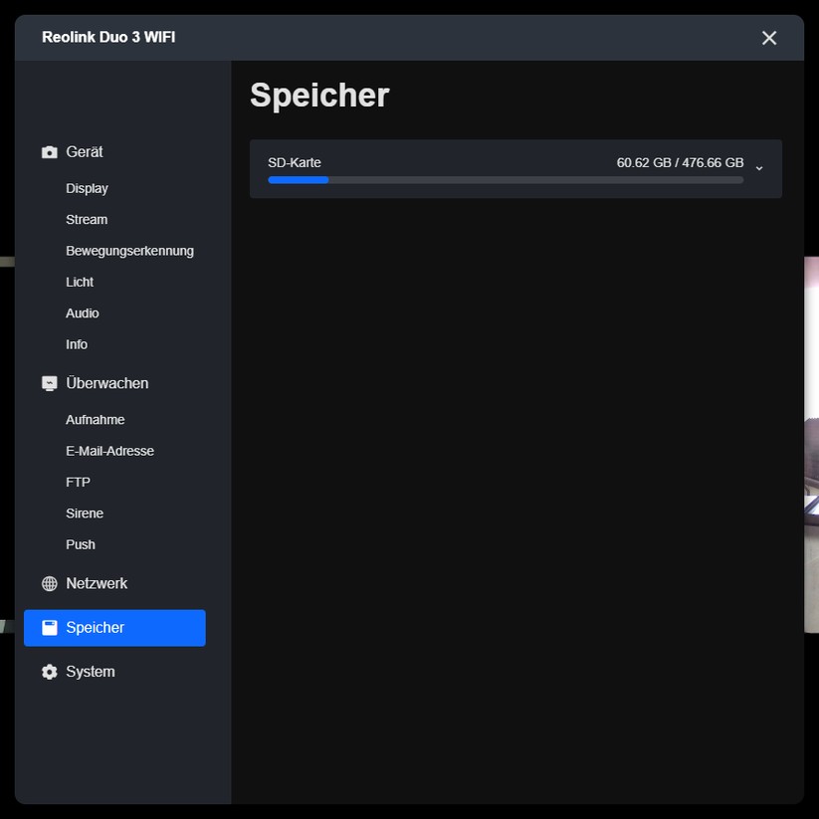Screen dimensions: 819x819
Task: Open the Display settings
Action: click(87, 188)
